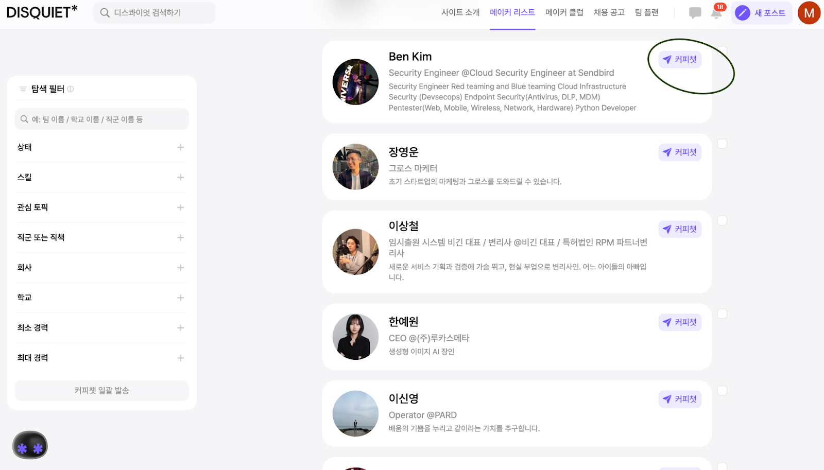Open the 팀 플랜 menu
824x470 pixels.
pos(646,12)
